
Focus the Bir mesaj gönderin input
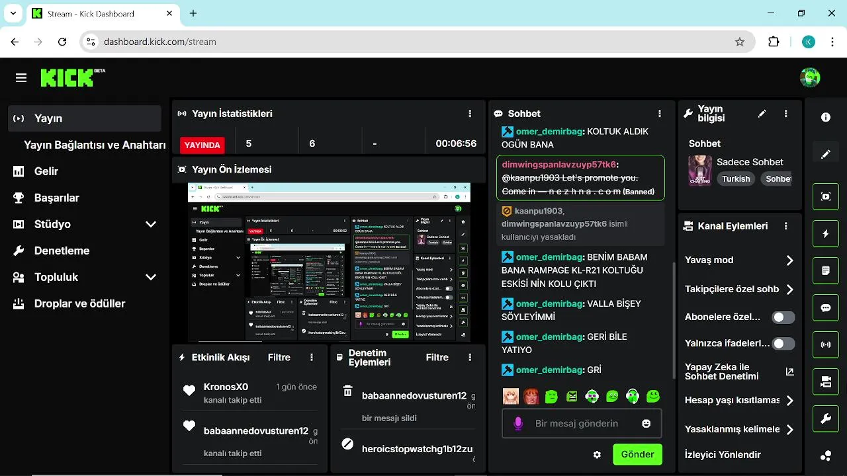[x=582, y=423]
